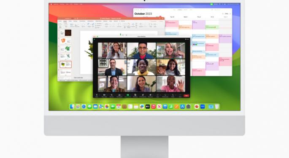Launch Safari from the Dock
The width and height of the screenshot is (289, 158).
point(84,107)
